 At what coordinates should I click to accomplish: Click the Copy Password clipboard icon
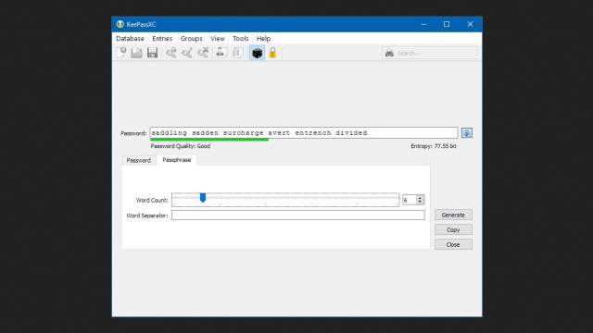pyautogui.click(x=237, y=53)
